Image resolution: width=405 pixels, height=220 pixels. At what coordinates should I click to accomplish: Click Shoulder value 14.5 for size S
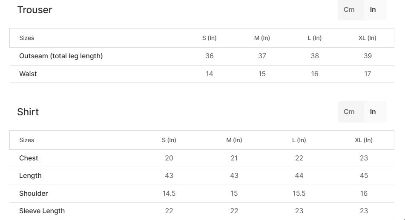click(169, 193)
